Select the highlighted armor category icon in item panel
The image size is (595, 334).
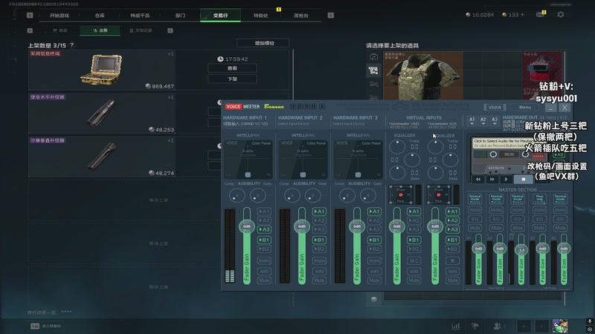point(374,70)
